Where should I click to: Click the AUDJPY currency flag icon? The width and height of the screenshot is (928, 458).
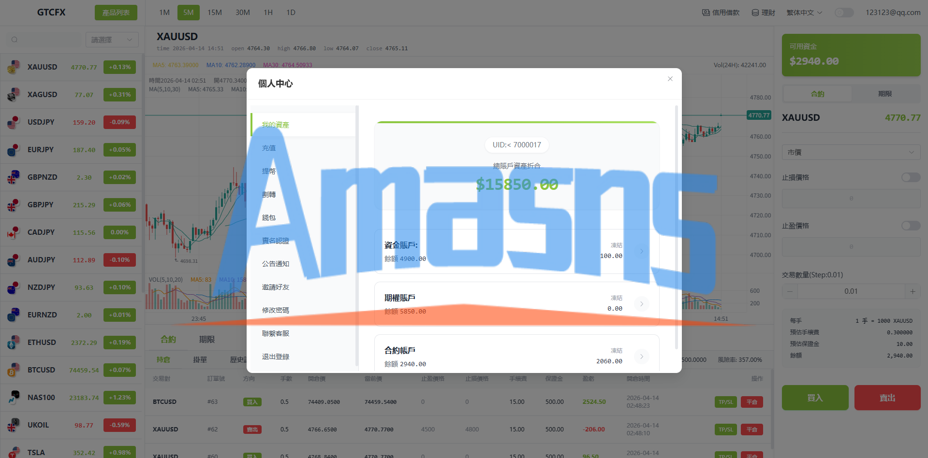[14, 260]
